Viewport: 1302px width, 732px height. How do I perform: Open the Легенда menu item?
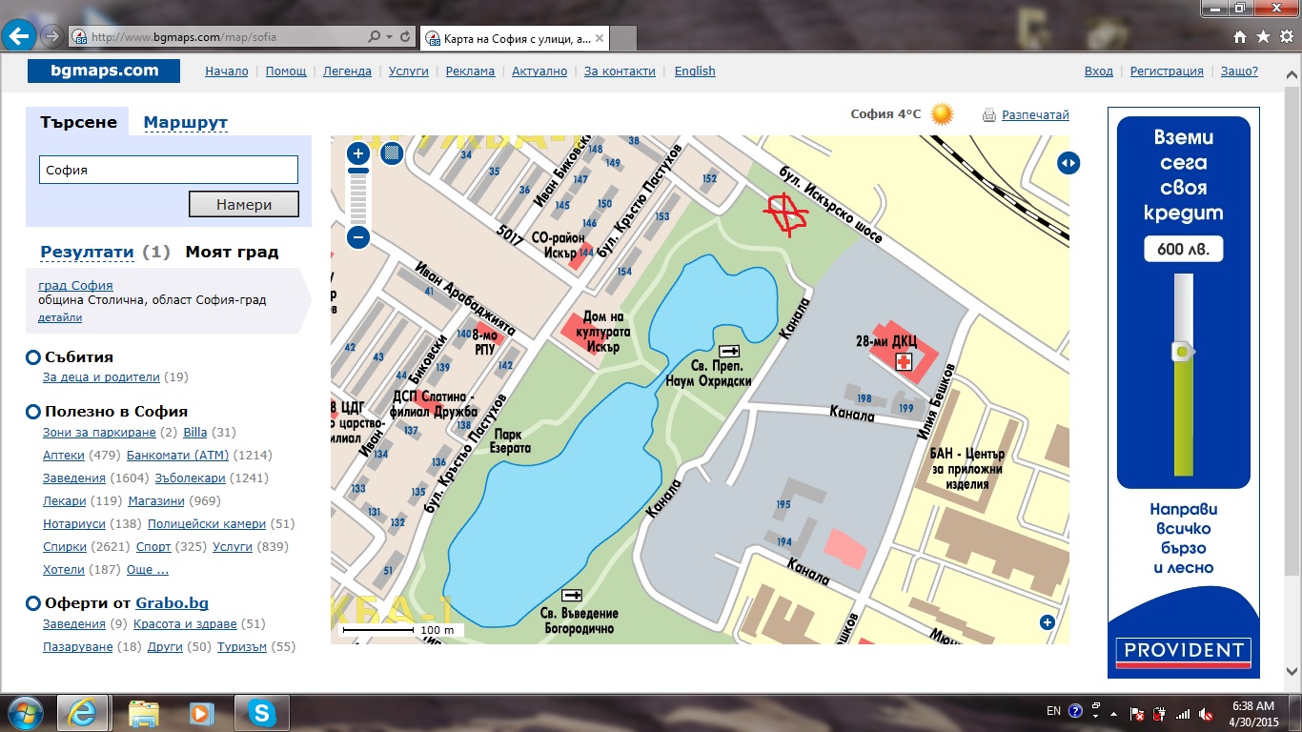(347, 71)
